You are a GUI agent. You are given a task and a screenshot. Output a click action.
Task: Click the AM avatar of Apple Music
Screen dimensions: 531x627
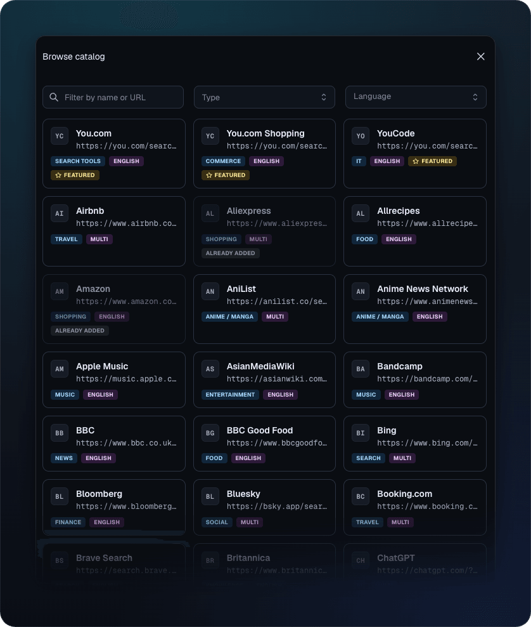click(60, 369)
